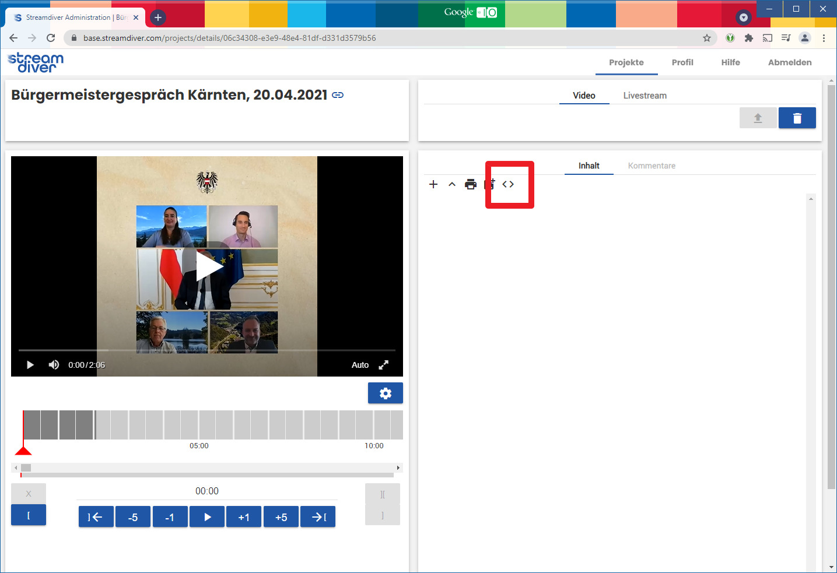Open the Kommentare tab

[652, 166]
